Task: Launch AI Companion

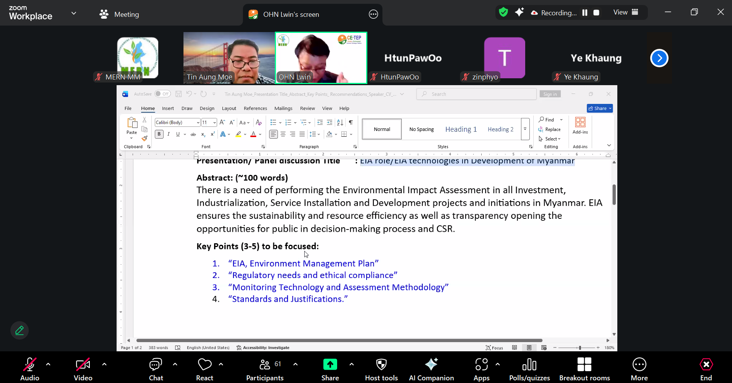Action: coord(431,369)
